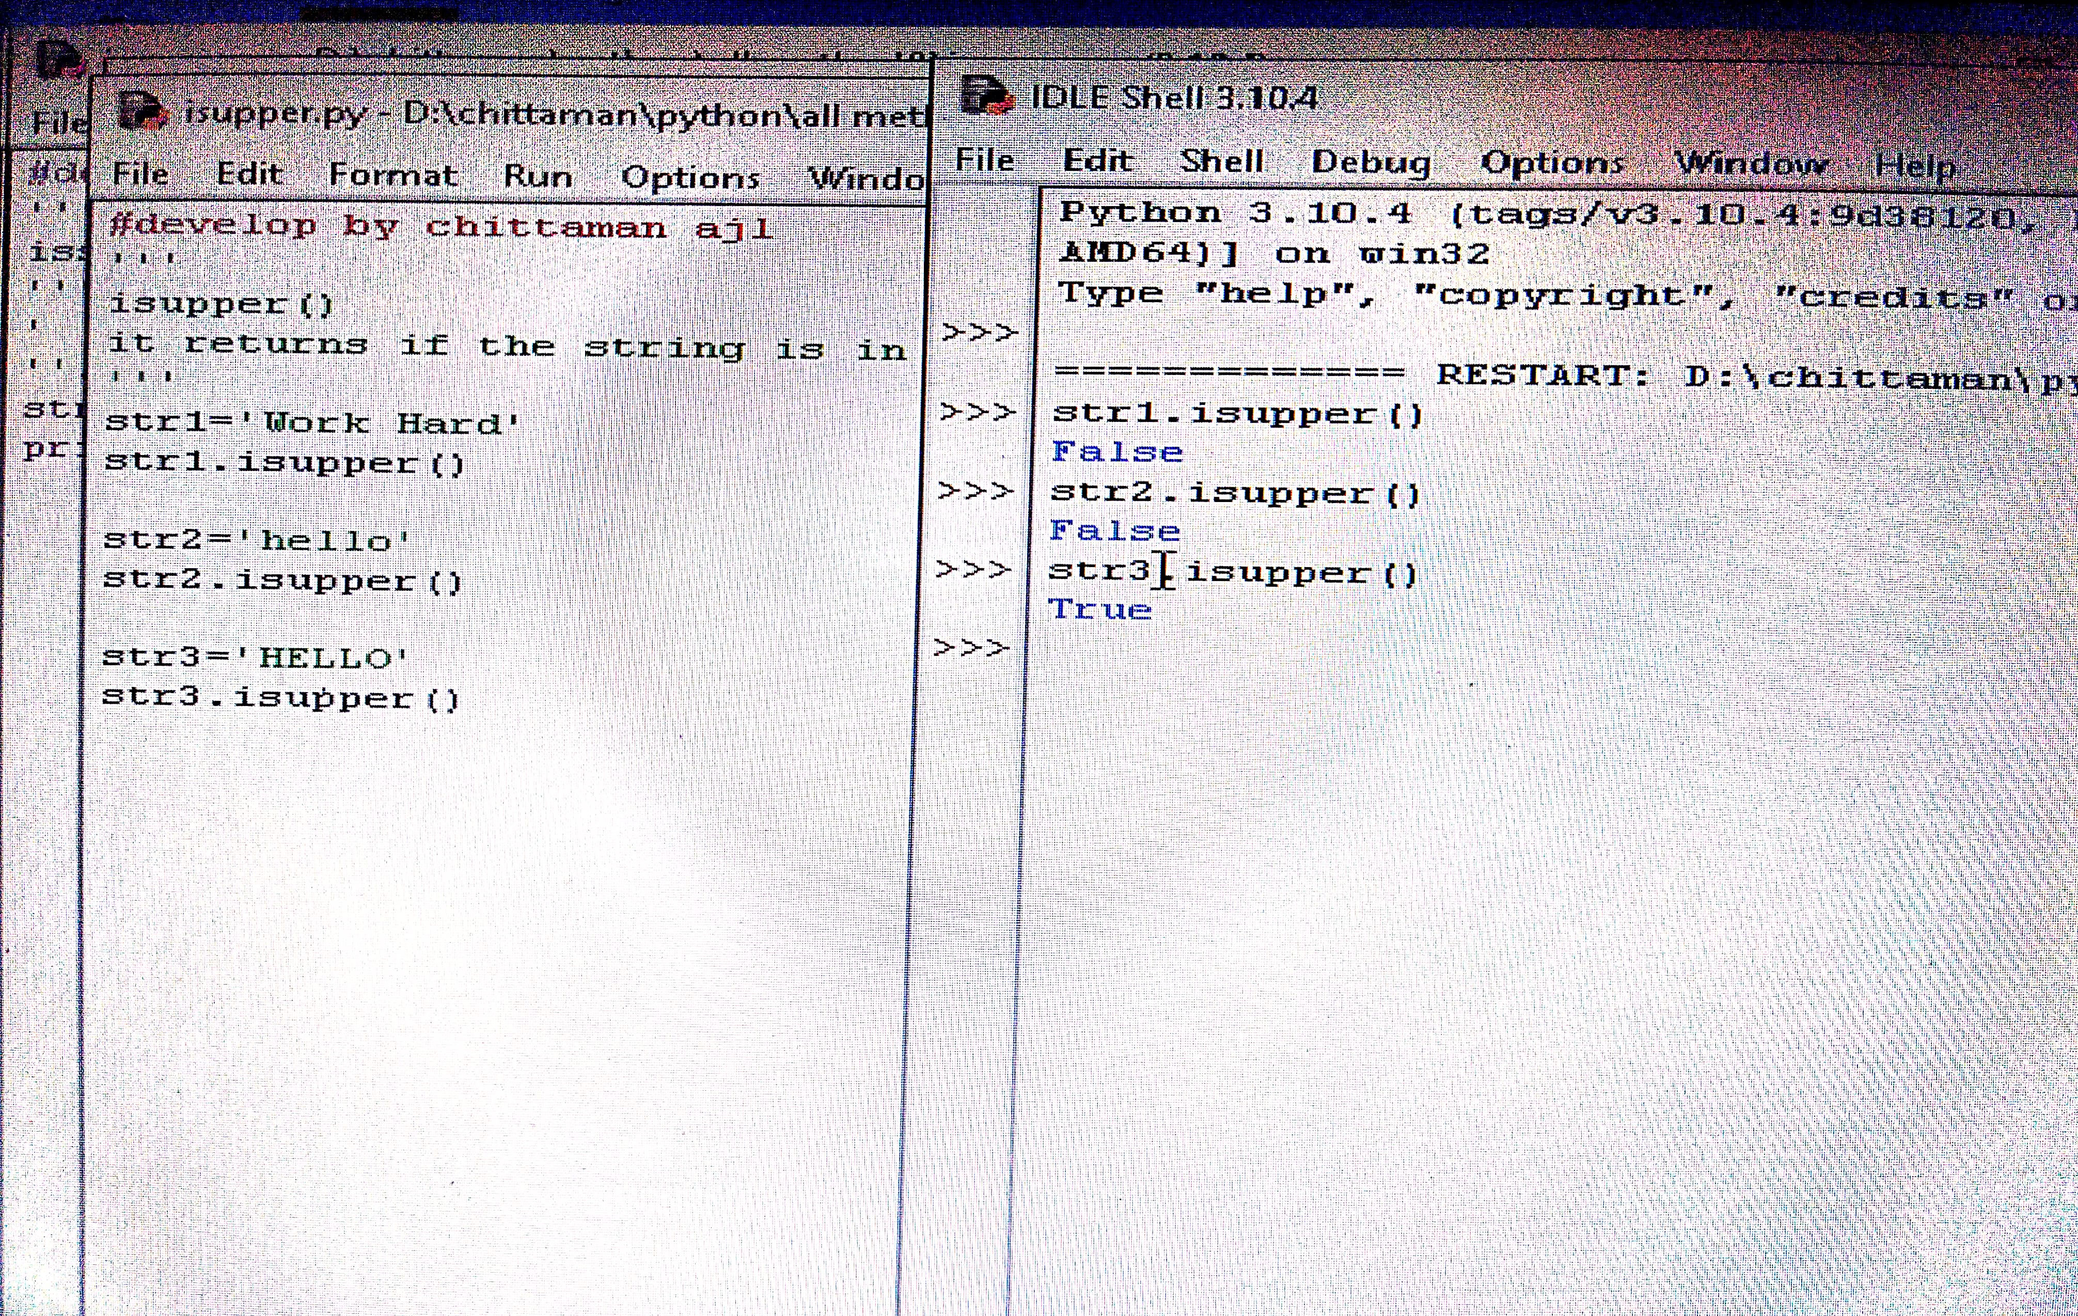Open Format menu in isupper.py editor
The height and width of the screenshot is (1316, 2078).
pos(392,175)
